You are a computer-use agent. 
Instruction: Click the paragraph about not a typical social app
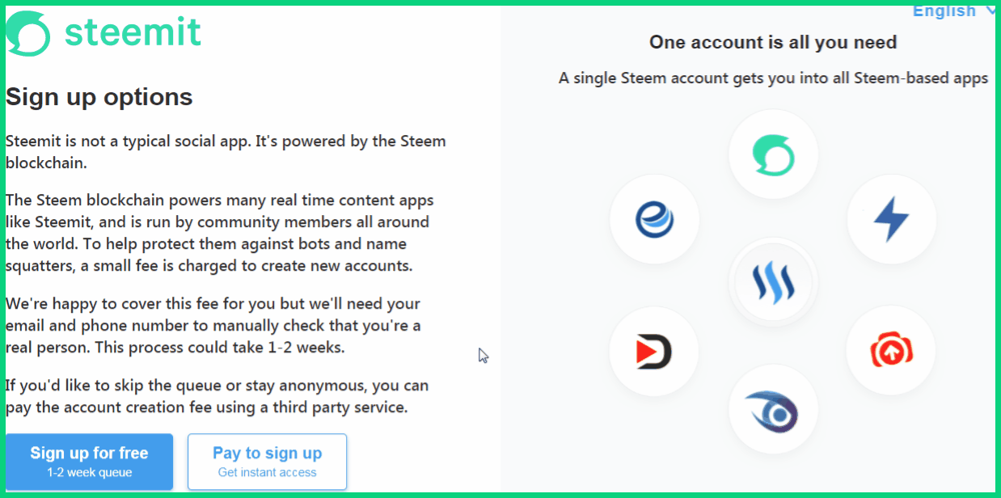tap(226, 151)
